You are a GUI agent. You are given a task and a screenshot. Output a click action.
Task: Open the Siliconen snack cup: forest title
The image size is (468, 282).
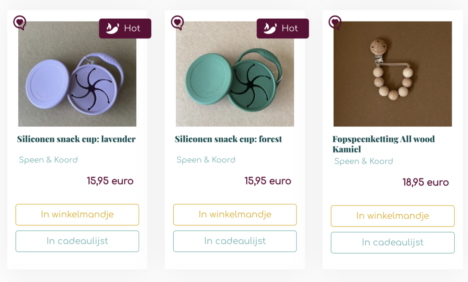point(229,139)
